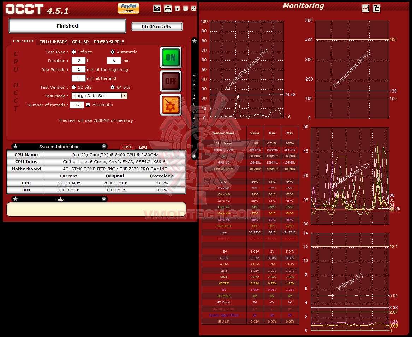
Task: Click idle minutes at the end field
Action: tap(79, 78)
